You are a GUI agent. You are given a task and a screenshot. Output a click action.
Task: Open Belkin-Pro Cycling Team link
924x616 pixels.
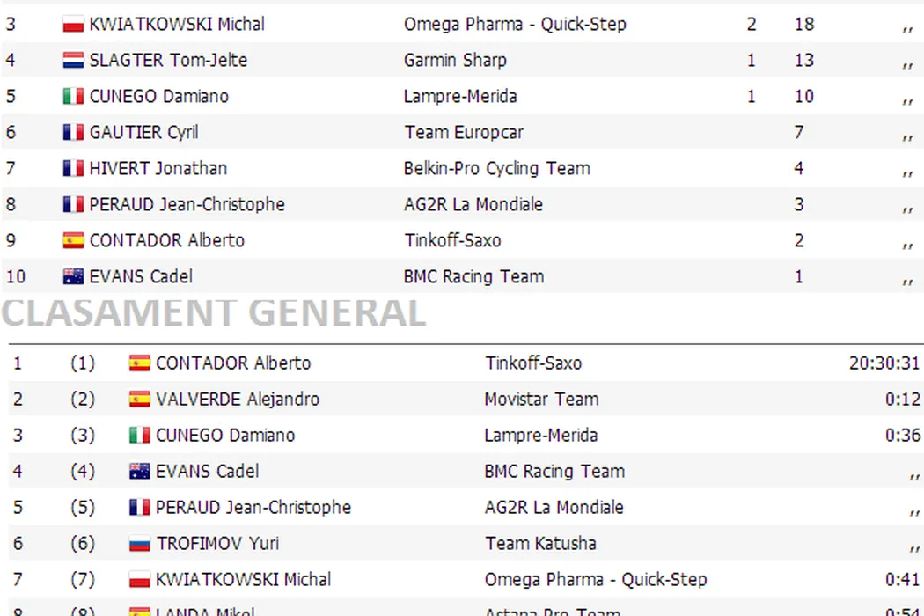[496, 169]
